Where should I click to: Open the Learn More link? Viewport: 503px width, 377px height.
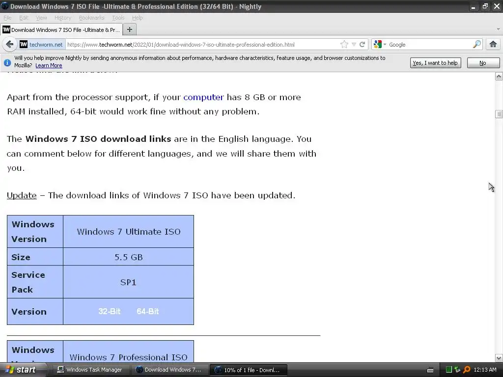(49, 65)
